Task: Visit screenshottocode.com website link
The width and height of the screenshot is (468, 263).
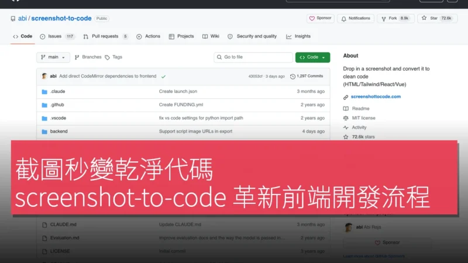Action: [376, 96]
